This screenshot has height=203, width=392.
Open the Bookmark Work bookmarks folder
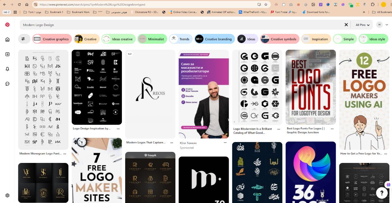pyautogui.click(x=78, y=12)
